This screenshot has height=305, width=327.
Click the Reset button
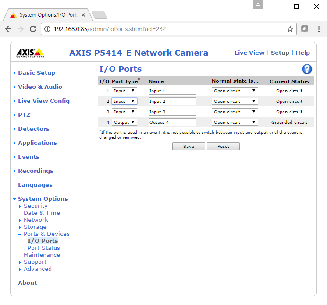coord(223,146)
